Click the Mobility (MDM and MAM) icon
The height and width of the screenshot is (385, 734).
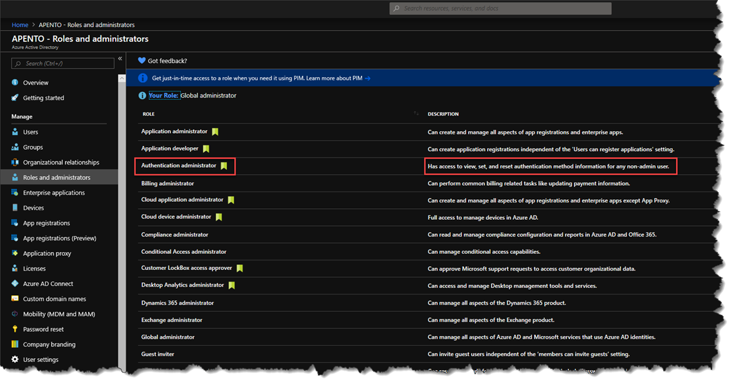(15, 314)
